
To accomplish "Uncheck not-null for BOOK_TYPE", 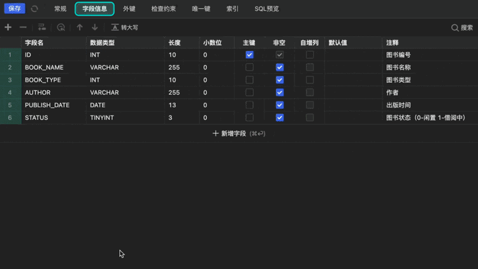I will point(280,80).
